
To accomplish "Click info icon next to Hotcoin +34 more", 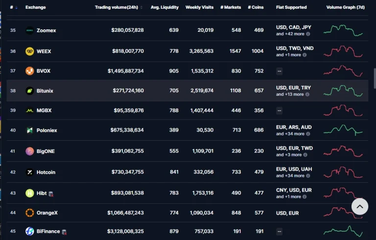I will pyautogui.click(x=308, y=176).
